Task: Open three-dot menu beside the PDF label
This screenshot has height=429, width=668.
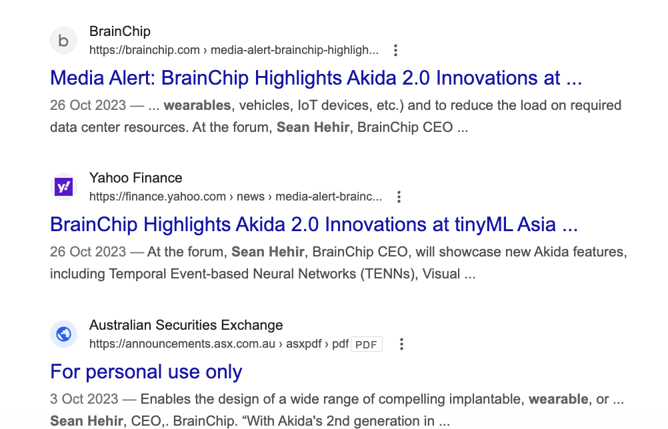Action: point(401,344)
